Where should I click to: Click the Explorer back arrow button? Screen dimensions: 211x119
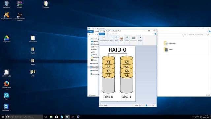coord(90,35)
